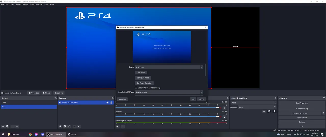
Task: Pop out the Controls dock
Action: coord(324,98)
